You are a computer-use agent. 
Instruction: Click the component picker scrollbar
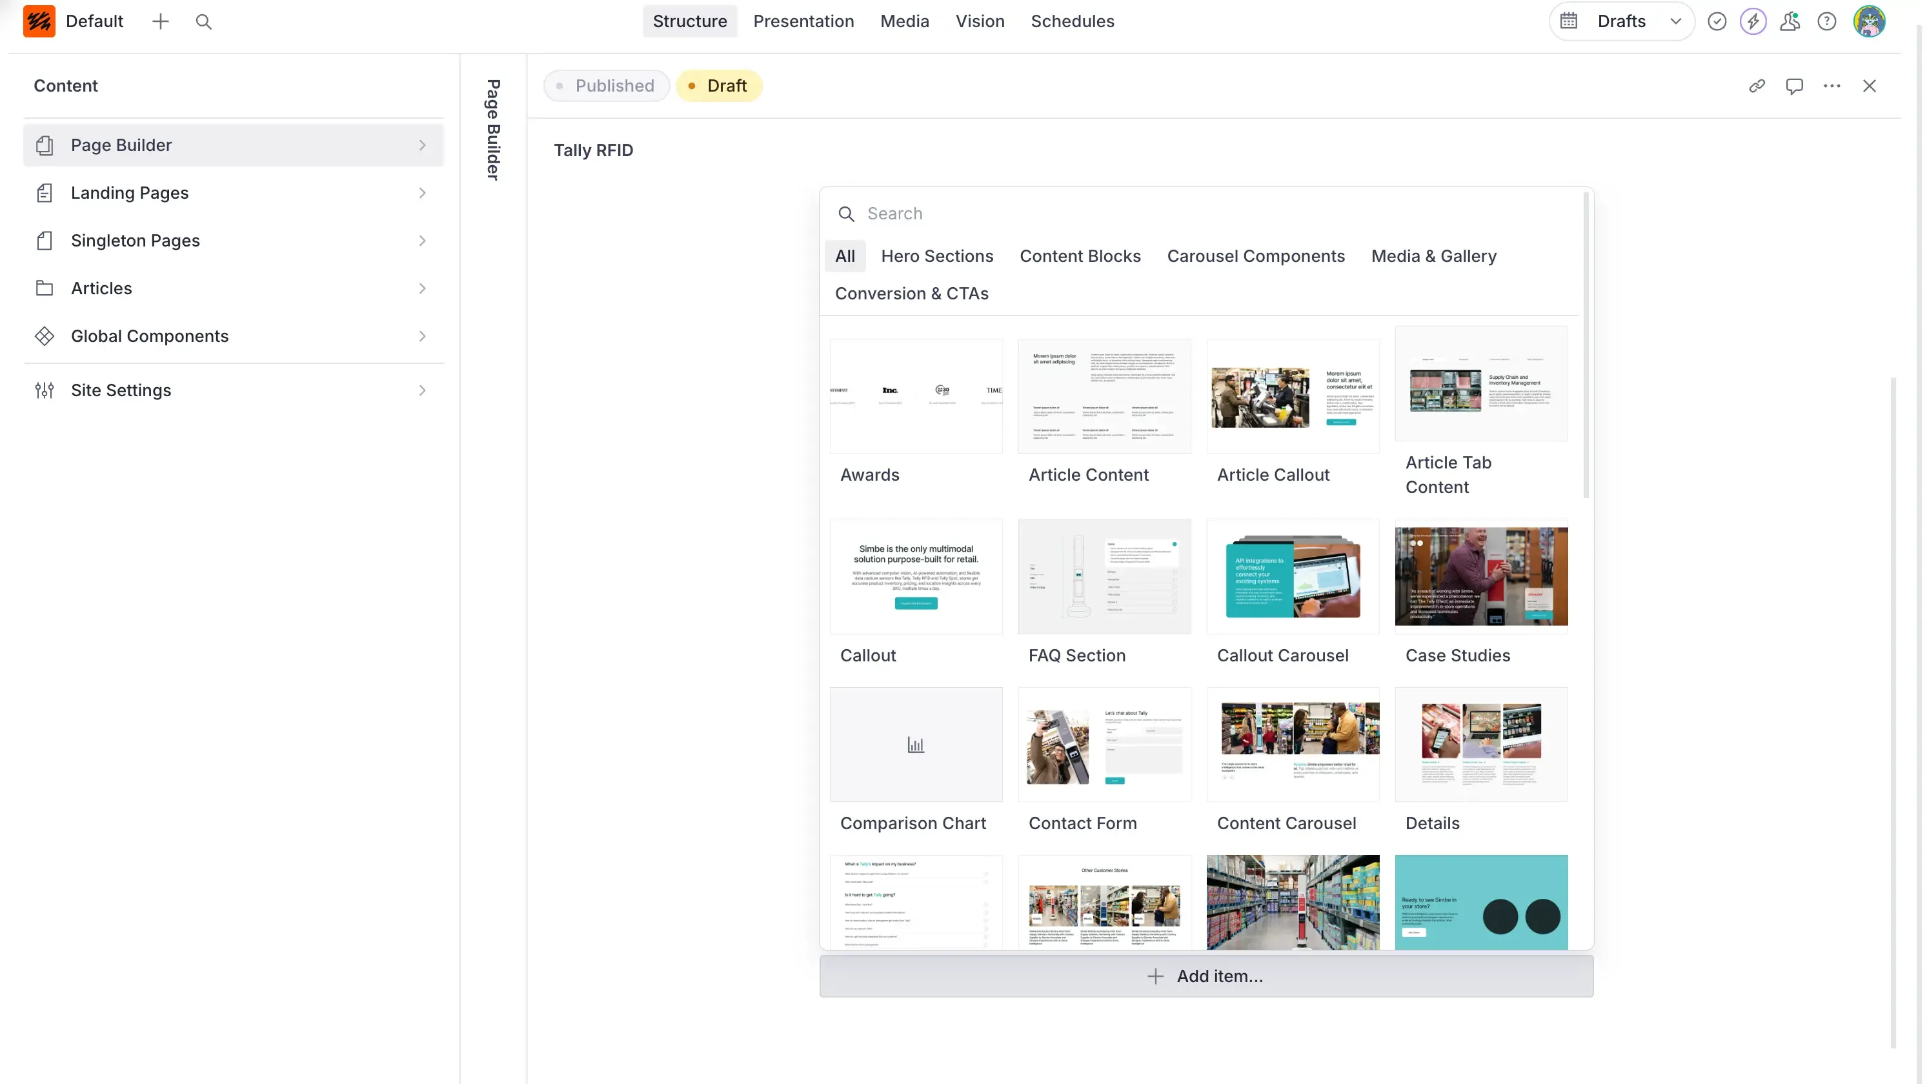[1585, 344]
